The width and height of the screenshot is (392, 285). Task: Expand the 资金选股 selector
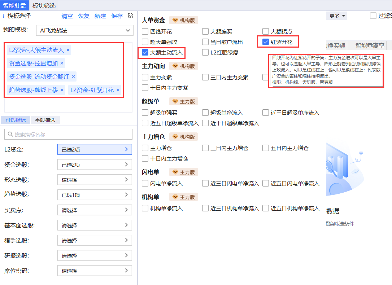pos(95,165)
